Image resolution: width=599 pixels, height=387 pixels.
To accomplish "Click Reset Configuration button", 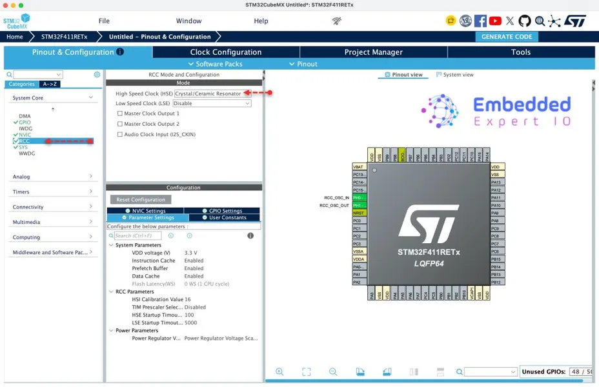I will [x=141, y=199].
